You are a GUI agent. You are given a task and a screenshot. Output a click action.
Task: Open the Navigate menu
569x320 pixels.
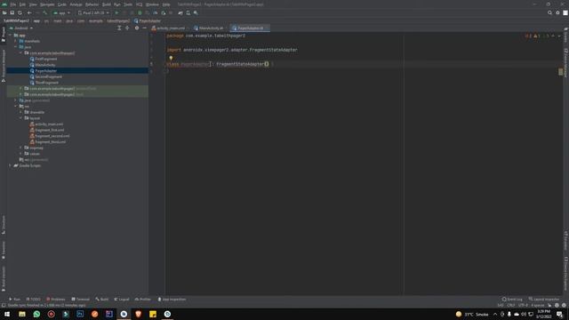(47, 4)
